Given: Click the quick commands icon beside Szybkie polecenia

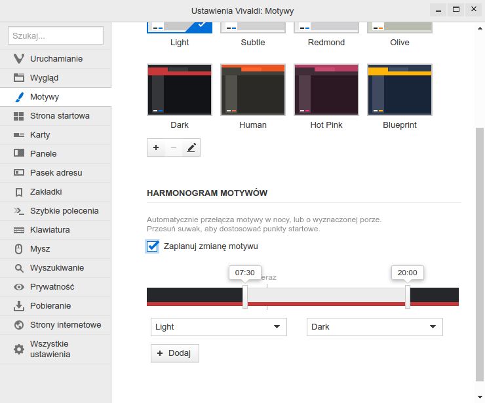Looking at the screenshot, I should pos(19,211).
